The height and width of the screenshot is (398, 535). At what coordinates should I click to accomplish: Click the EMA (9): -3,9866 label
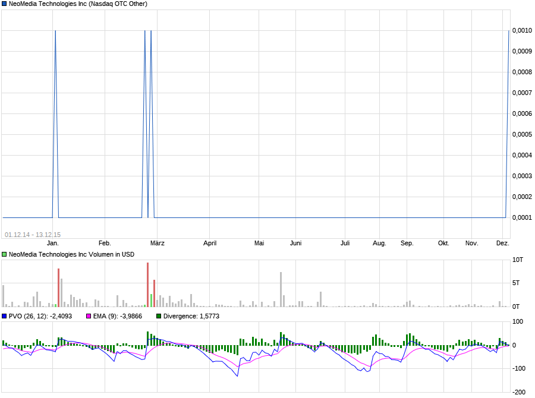(117, 316)
